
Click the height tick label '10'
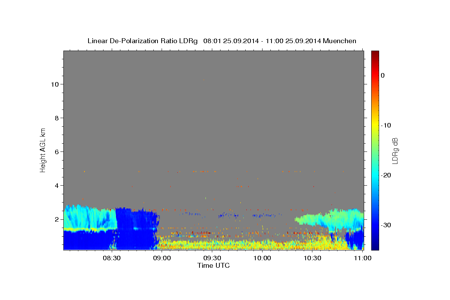[55, 84]
